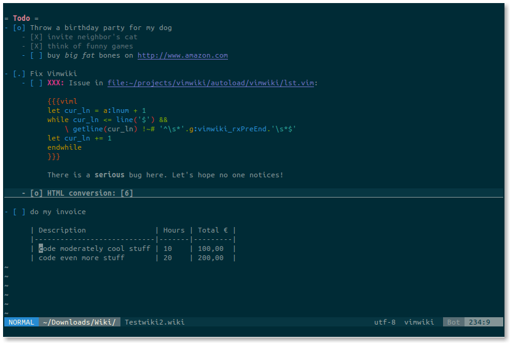Screen dimensions: 510x343
Task: Check the do my invoice checkbox
Action: coord(19,212)
